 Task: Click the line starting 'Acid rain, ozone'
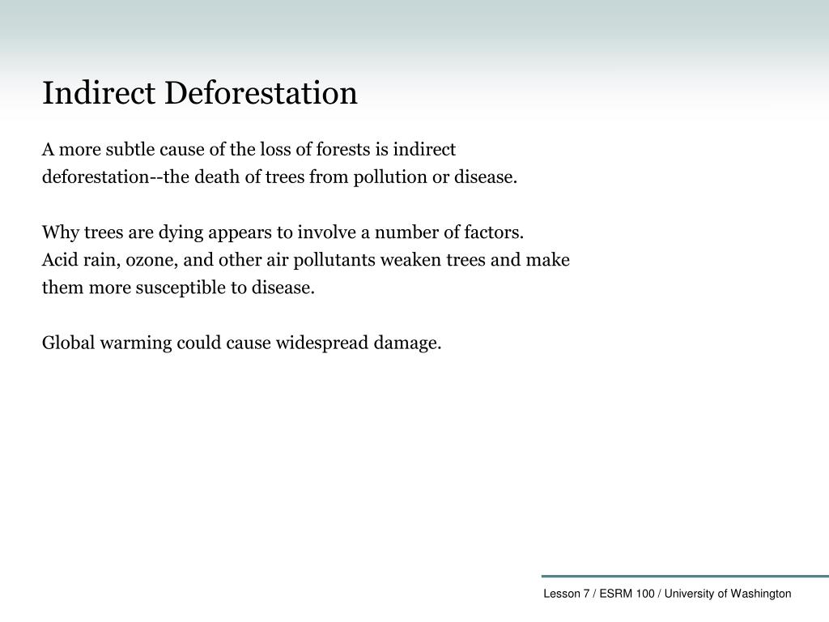(306, 260)
